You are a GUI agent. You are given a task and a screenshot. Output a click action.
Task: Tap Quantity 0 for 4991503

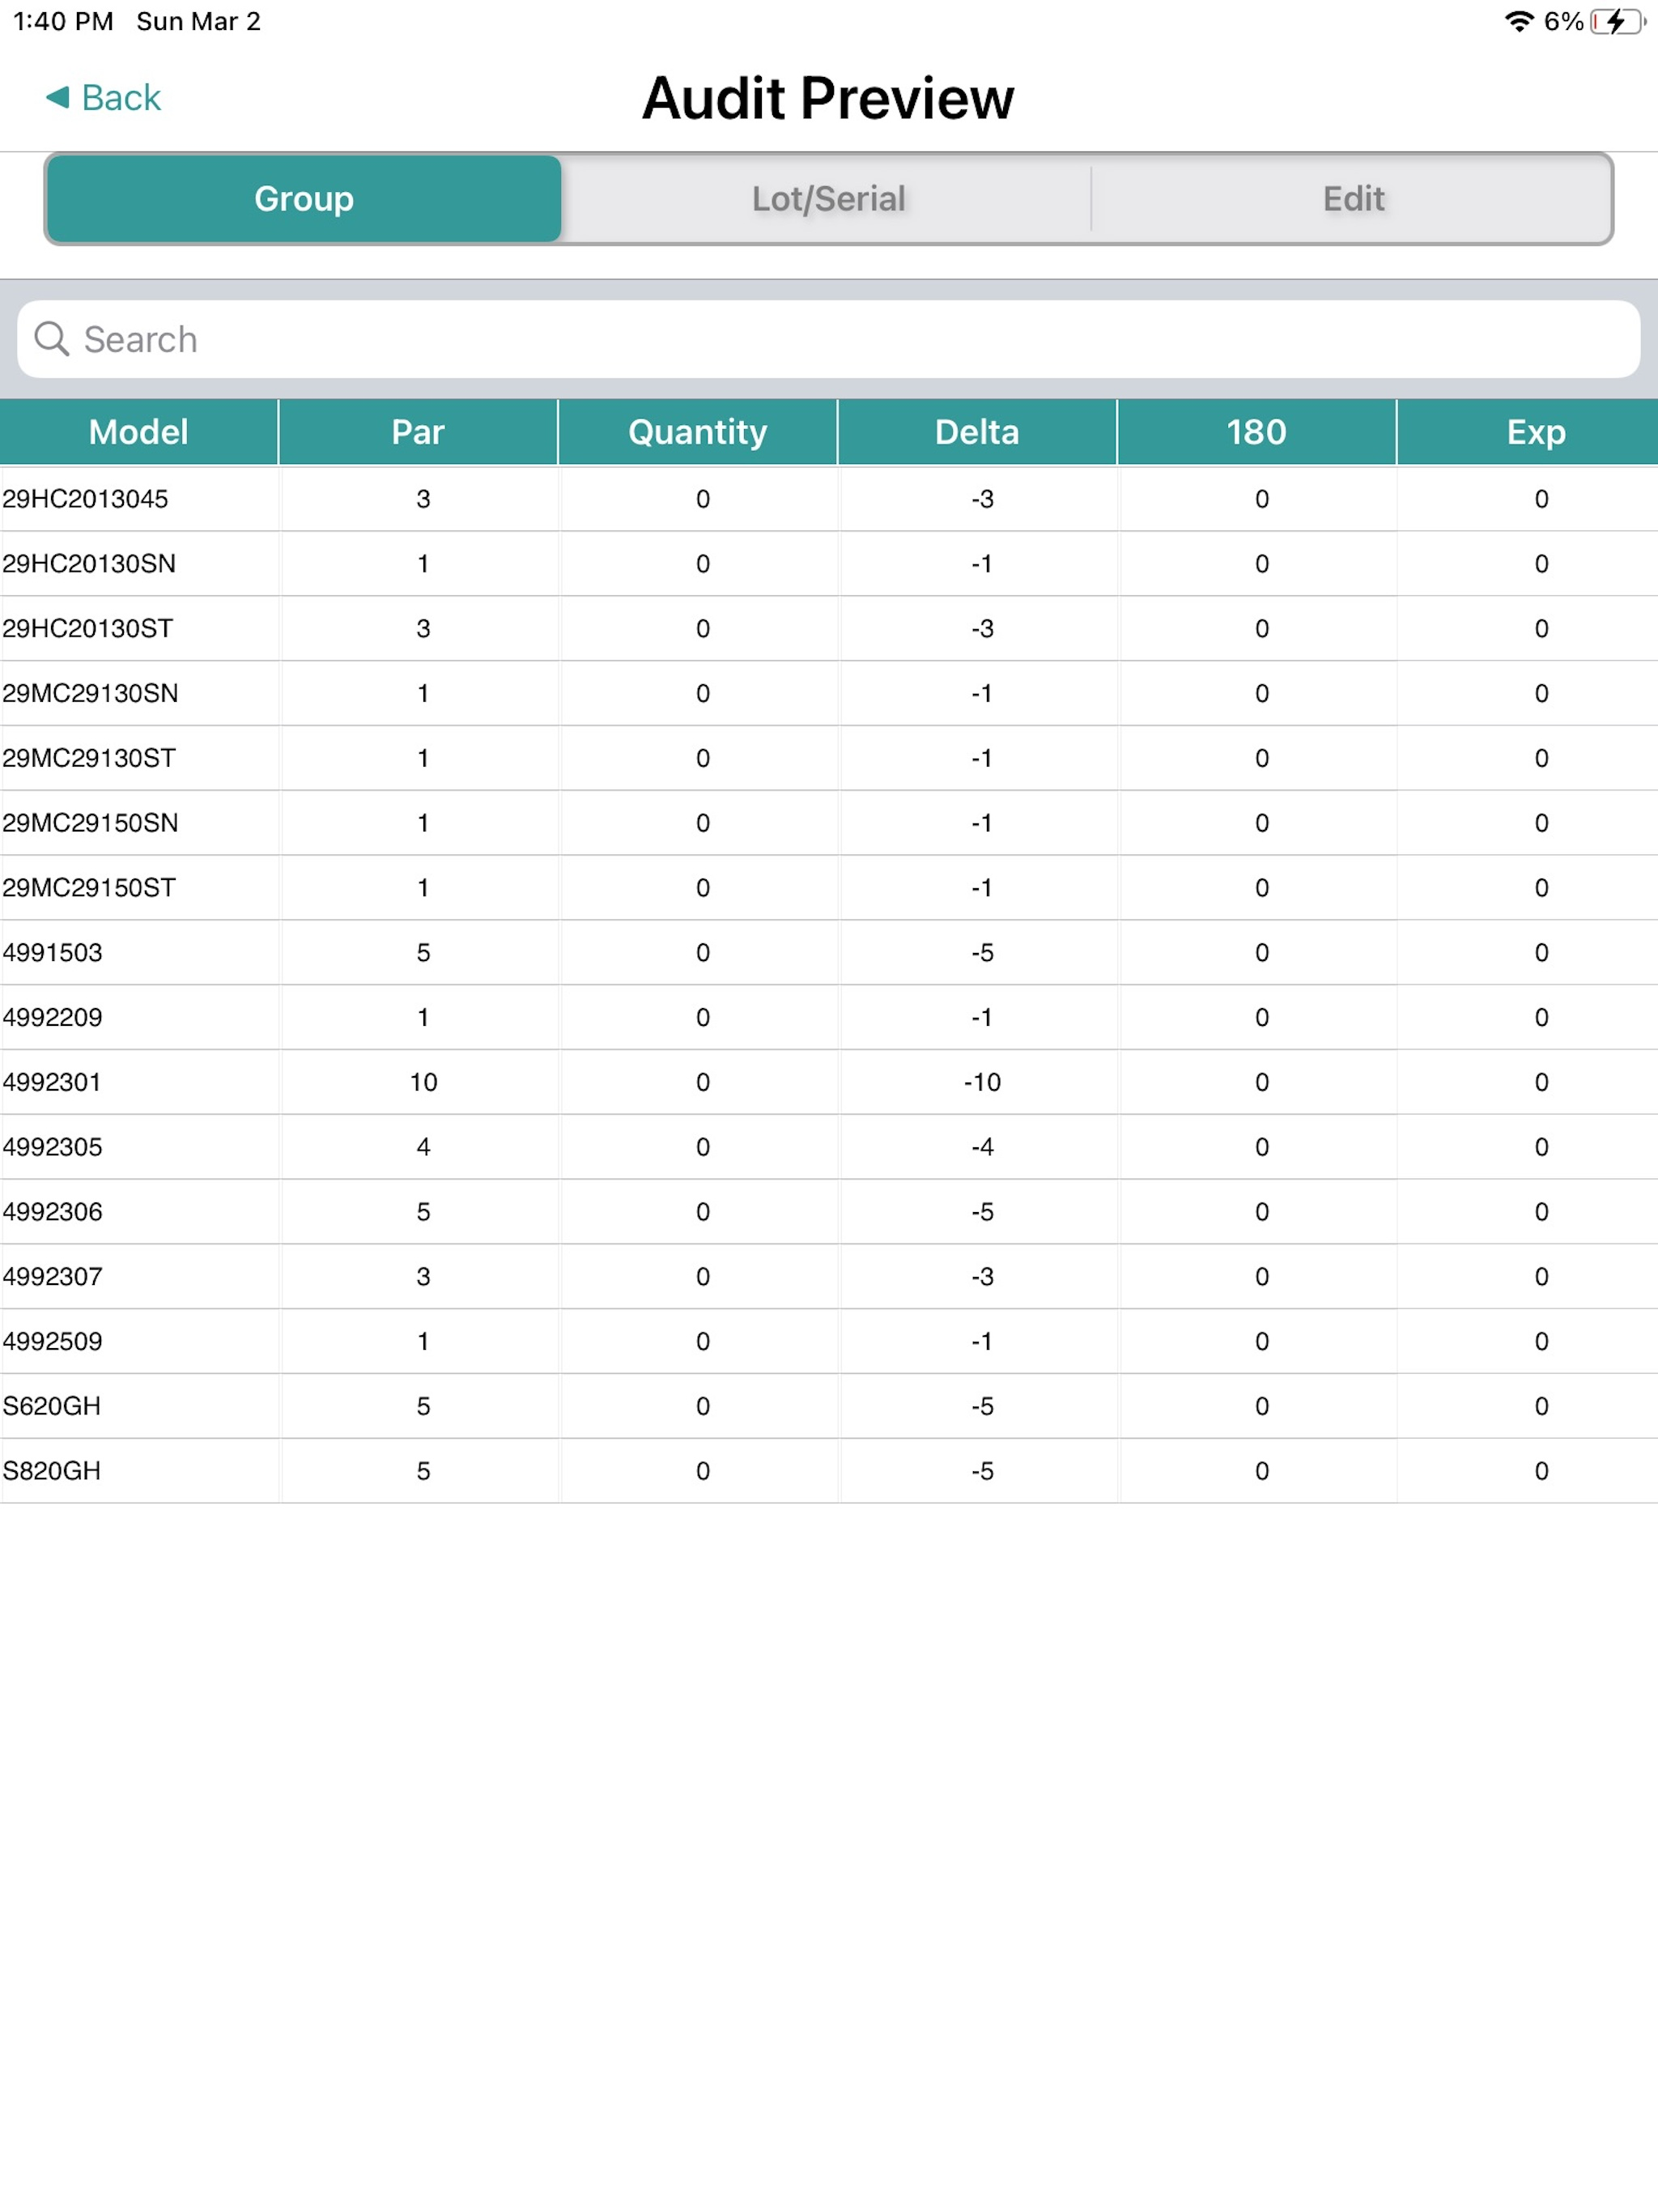(x=703, y=953)
